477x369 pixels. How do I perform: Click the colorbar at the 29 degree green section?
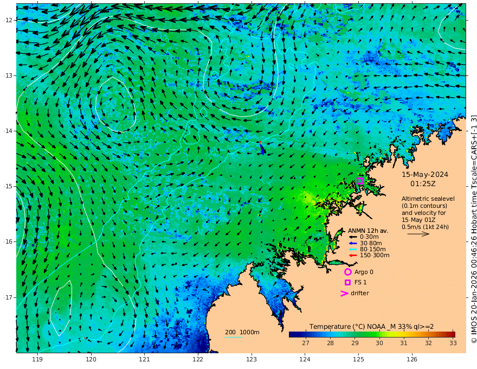(x=354, y=334)
